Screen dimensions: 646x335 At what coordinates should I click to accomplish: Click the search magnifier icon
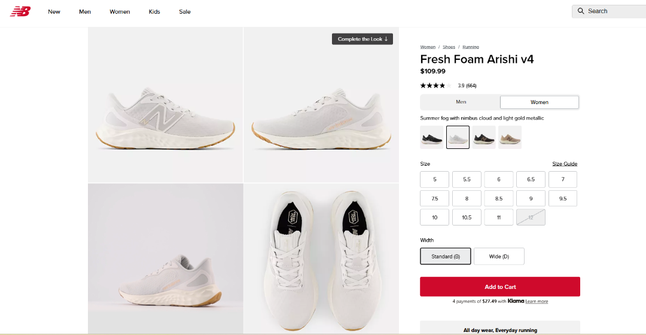(x=581, y=11)
